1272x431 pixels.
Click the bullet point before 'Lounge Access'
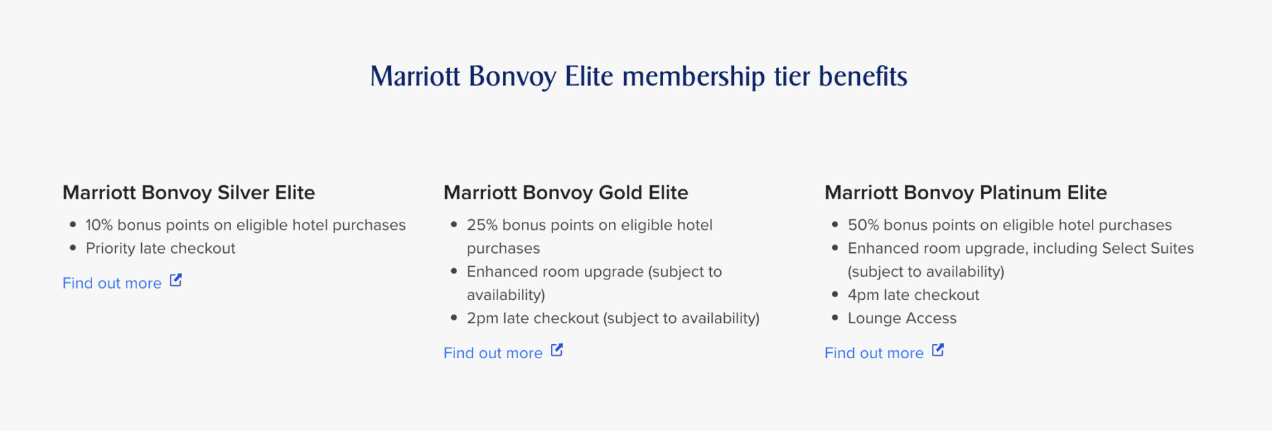pyautogui.click(x=835, y=318)
